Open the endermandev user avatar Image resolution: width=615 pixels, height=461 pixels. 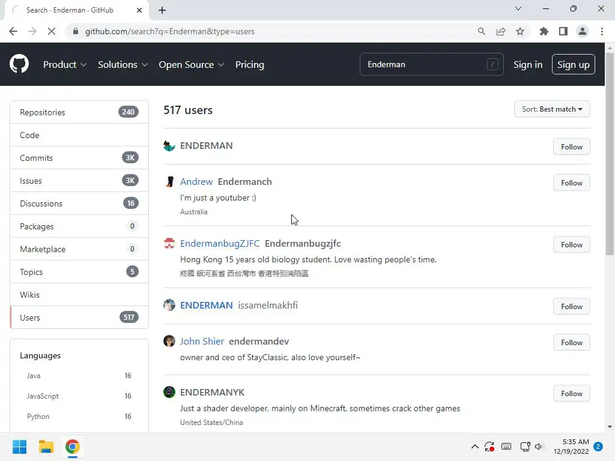(x=169, y=341)
